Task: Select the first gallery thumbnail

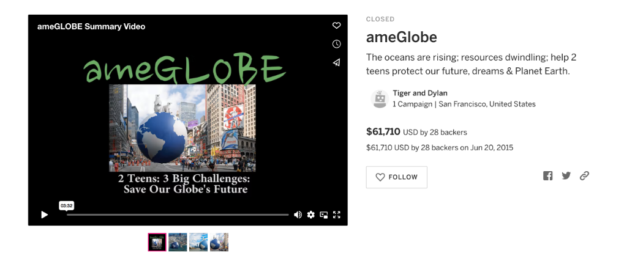Action: pos(157,242)
